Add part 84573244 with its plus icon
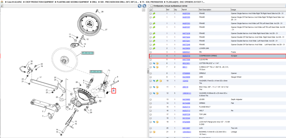The image size is (286, 138). pos(151,37)
